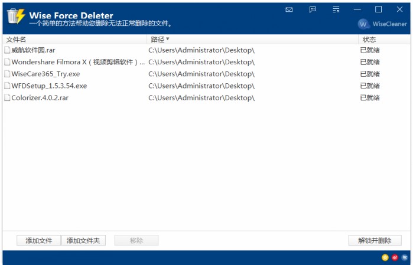Click the path of Colorizer.4.0.2.rar
Screen dimensions: 413x265
pyautogui.click(x=201, y=97)
